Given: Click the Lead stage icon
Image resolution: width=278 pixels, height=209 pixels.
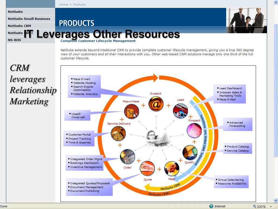Looking at the screenshot, I should pos(180,111).
